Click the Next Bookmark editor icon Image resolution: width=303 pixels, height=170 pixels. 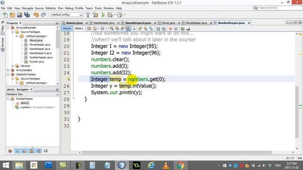(x=145, y=28)
